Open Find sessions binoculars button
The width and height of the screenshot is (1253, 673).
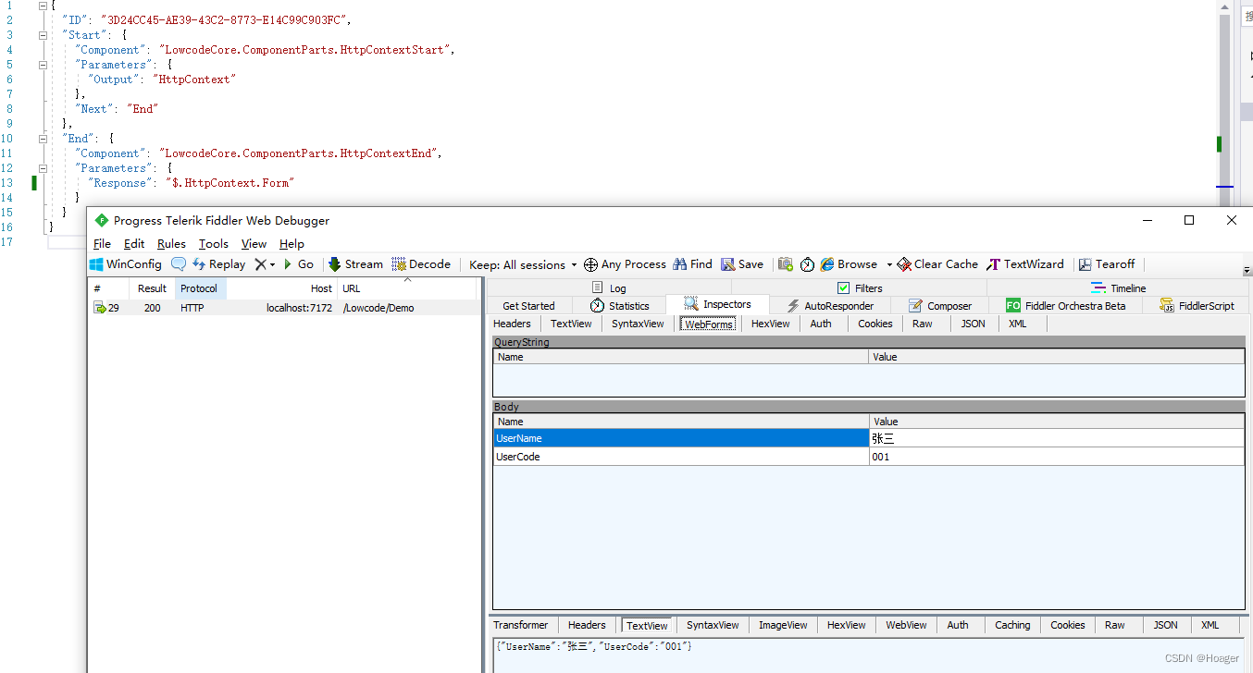(x=692, y=264)
